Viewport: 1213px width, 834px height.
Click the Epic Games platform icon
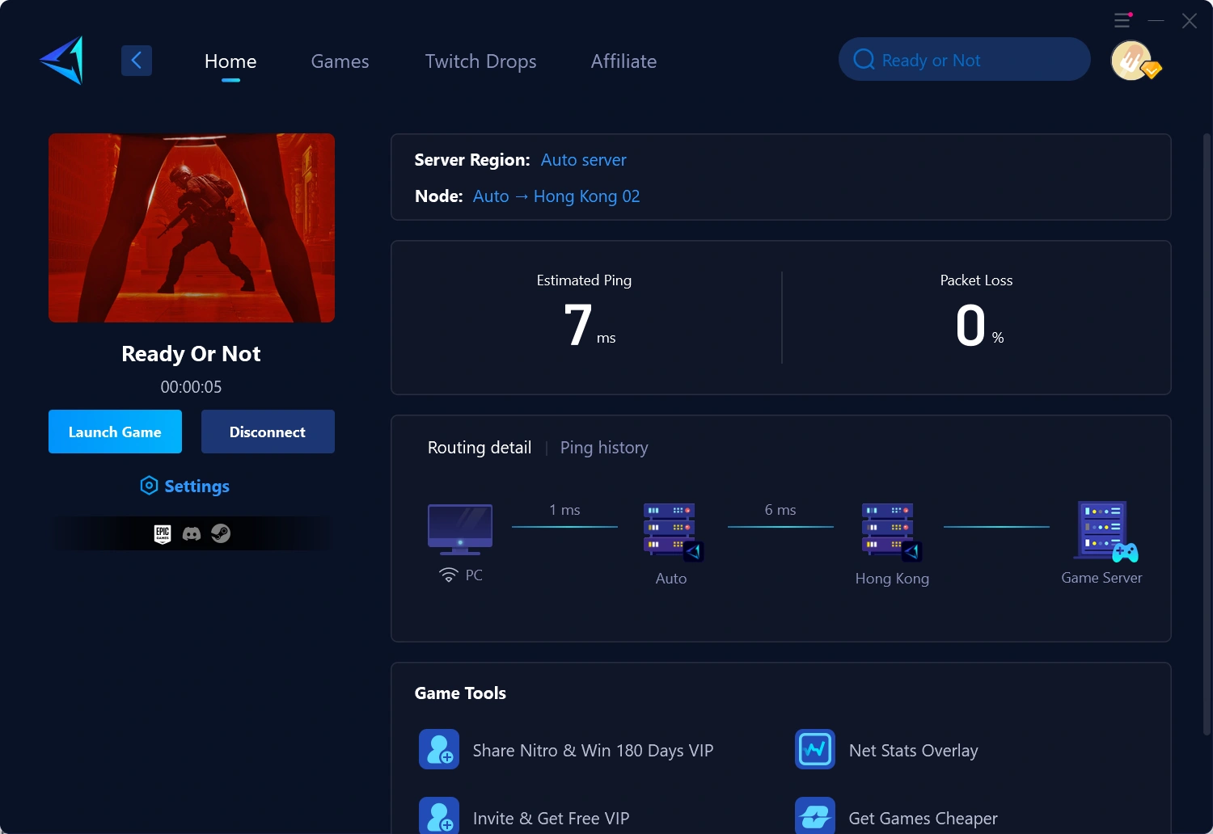163,533
